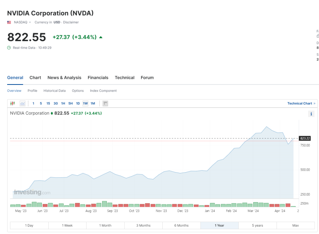Select the 6 Months range button
The height and width of the screenshot is (234, 319).
[181, 226]
